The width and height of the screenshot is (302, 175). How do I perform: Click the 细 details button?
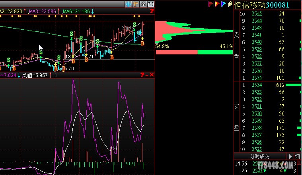(298, 156)
